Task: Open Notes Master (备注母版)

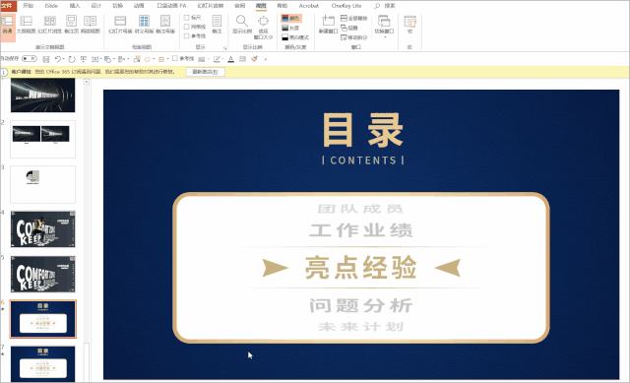Action: pyautogui.click(x=165, y=25)
